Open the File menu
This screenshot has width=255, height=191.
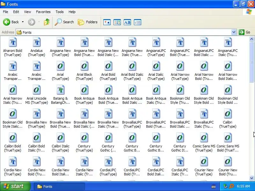(5, 12)
